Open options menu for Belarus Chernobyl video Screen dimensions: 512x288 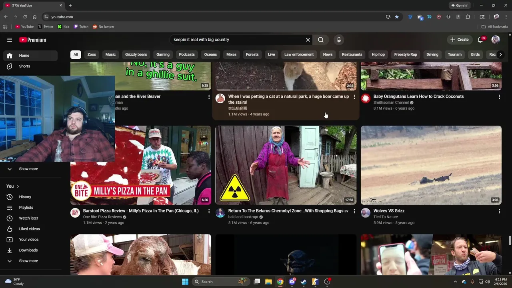pyautogui.click(x=354, y=211)
